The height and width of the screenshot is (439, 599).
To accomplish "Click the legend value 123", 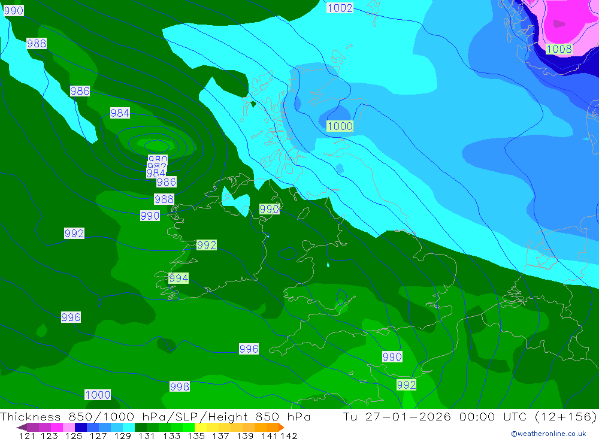I will pyautogui.click(x=49, y=435).
